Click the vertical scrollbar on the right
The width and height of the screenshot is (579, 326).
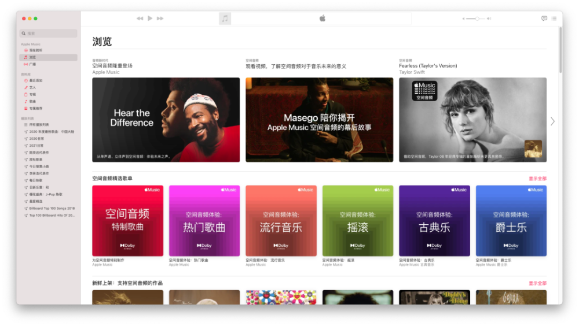pyautogui.click(x=560, y=50)
